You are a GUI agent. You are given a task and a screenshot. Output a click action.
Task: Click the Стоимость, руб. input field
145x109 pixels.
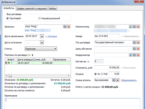(107, 68)
